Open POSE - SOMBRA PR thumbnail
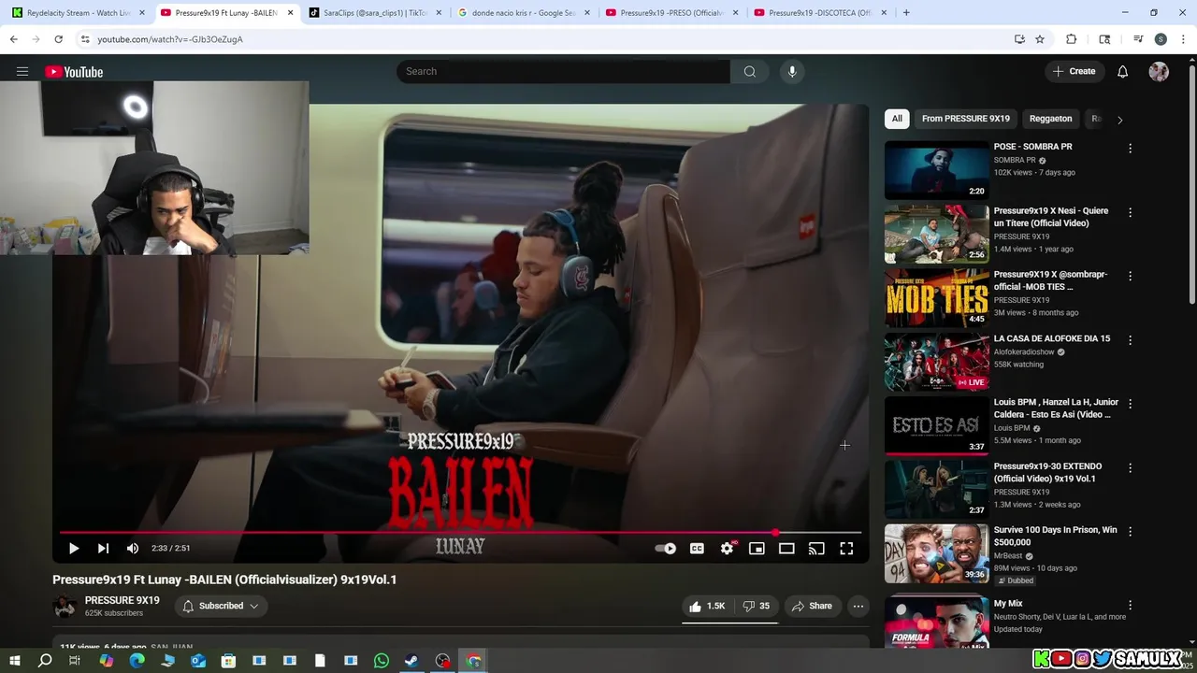The width and height of the screenshot is (1197, 673). pos(936,170)
